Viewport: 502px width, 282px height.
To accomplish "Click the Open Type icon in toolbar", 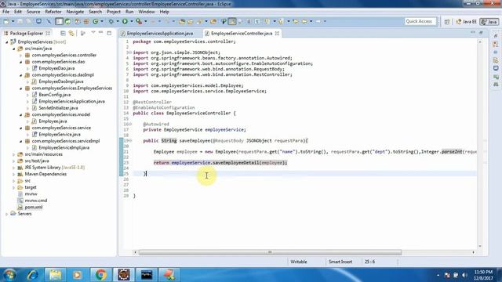I will pos(182,21).
